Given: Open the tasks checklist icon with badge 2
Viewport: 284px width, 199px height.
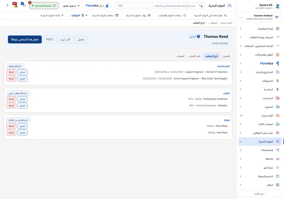Looking at the screenshot, I should tap(24, 5).
